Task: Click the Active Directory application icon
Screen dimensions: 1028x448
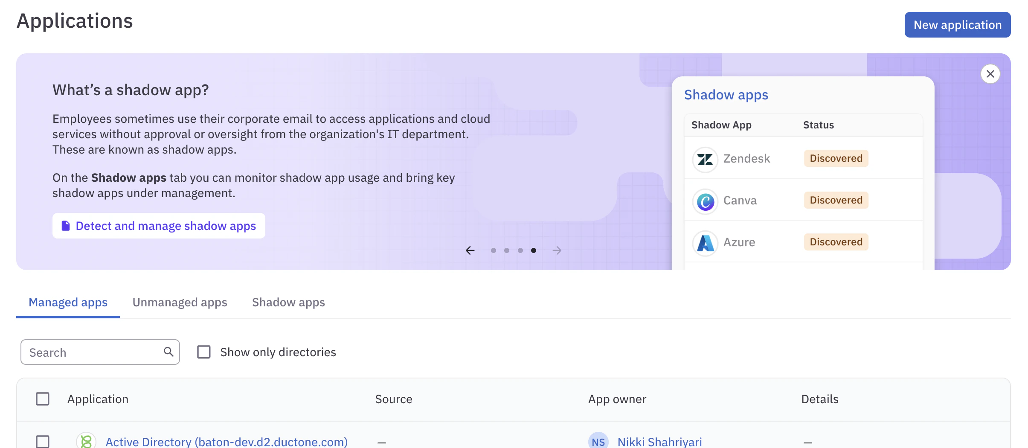Action: (86, 442)
